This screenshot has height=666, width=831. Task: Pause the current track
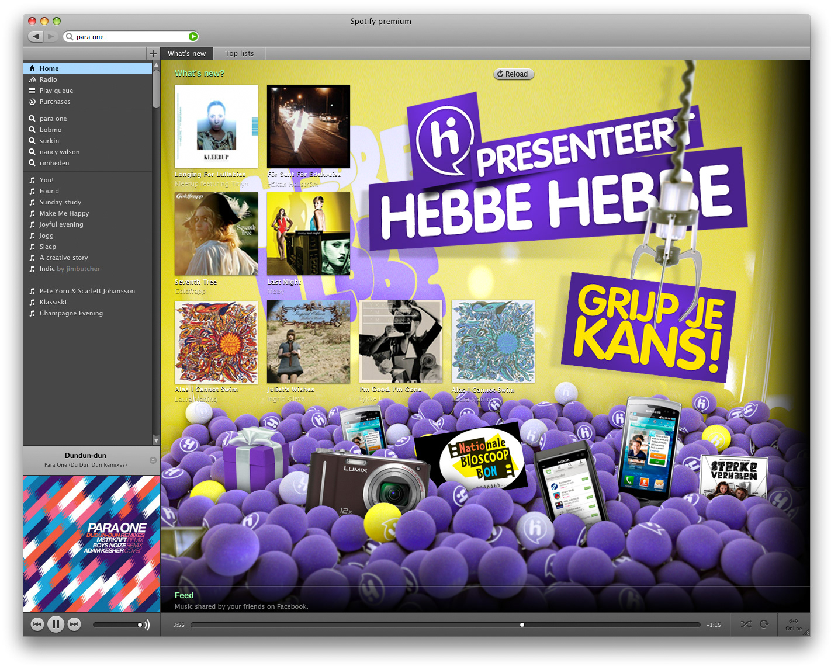tap(56, 625)
